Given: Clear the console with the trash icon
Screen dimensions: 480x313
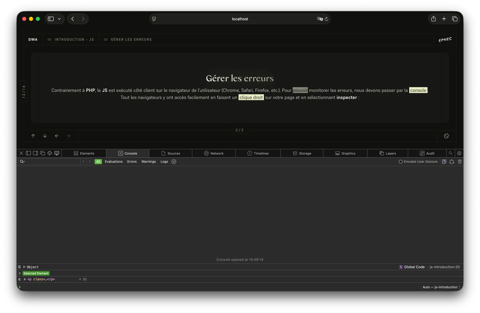Looking at the screenshot, I should point(459,162).
